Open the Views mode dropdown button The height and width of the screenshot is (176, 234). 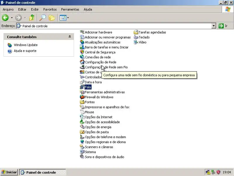point(64,18)
